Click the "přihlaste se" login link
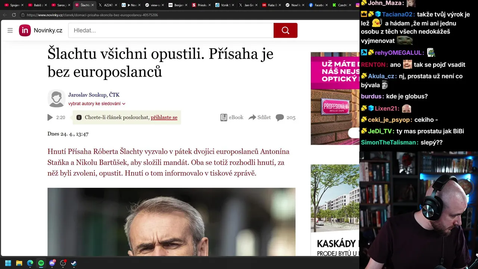478x269 pixels. (x=164, y=117)
